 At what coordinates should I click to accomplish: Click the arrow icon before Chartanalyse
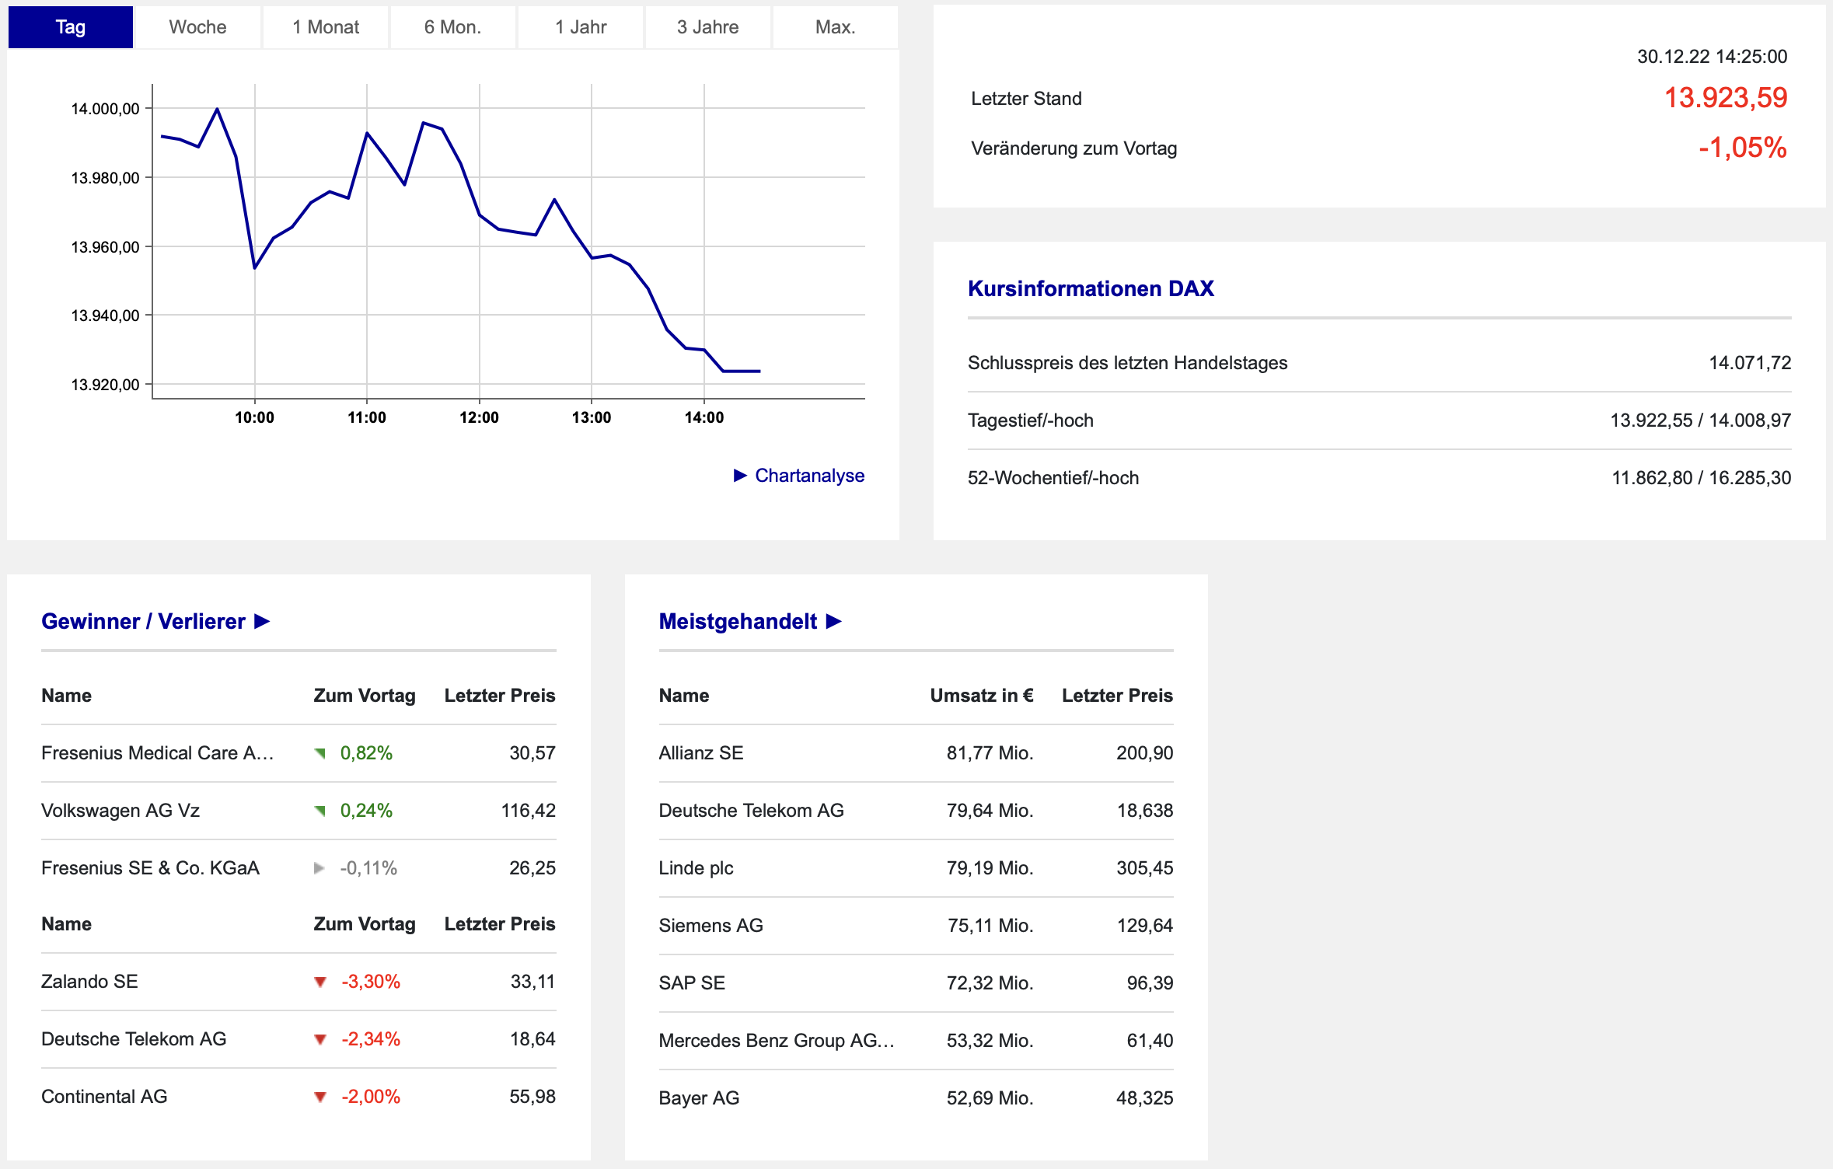click(x=740, y=476)
